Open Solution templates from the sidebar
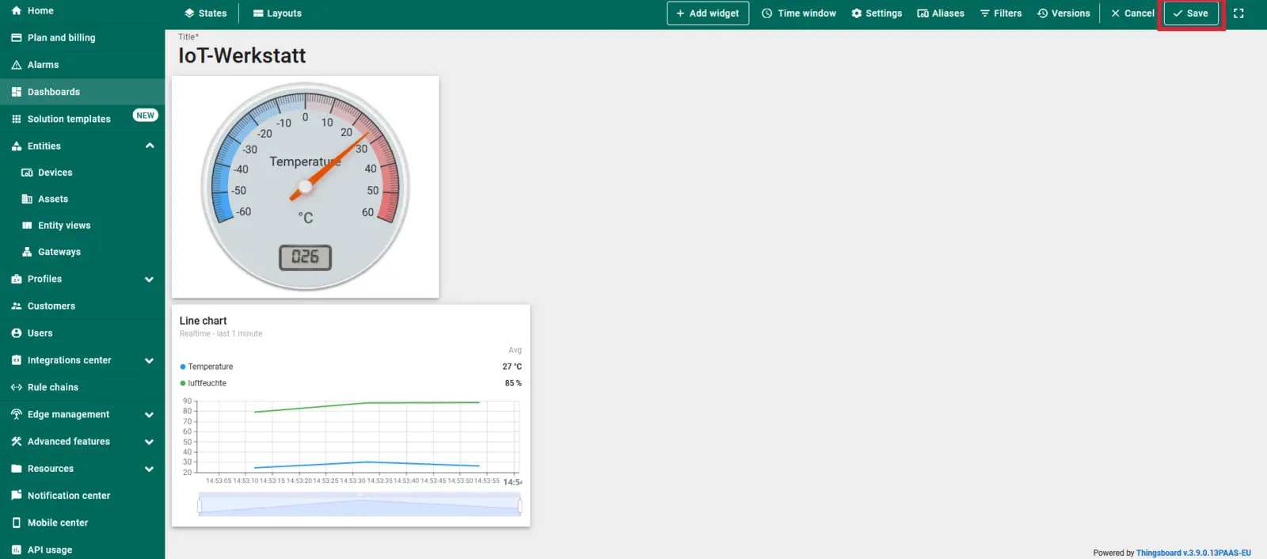This screenshot has height=559, width=1267. [x=69, y=119]
